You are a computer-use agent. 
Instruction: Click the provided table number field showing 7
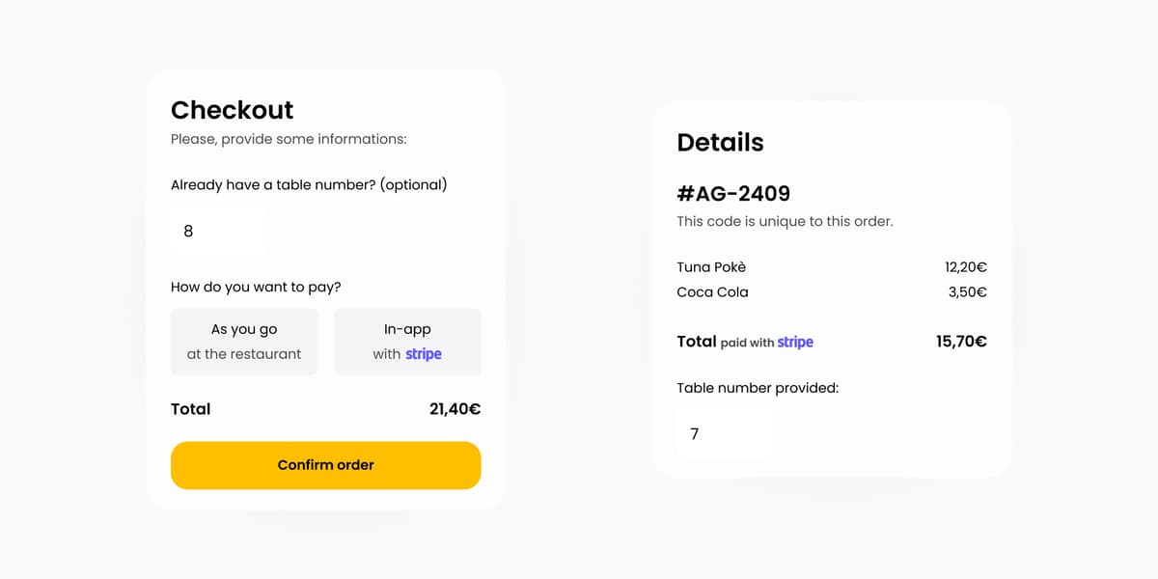[x=724, y=434]
